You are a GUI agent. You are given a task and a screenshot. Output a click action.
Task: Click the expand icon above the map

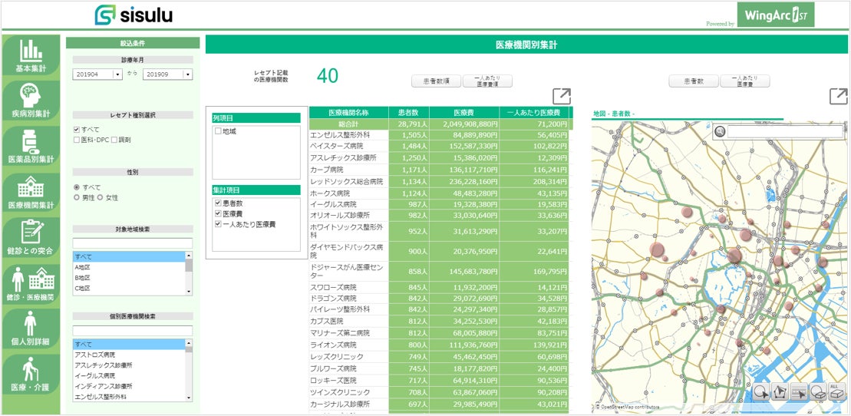click(838, 96)
